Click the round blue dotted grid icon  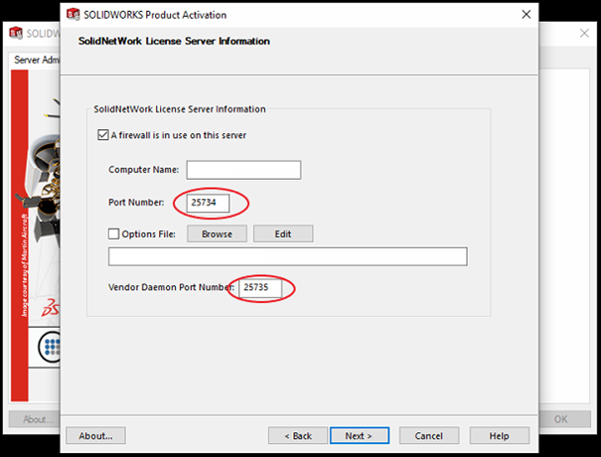49,347
